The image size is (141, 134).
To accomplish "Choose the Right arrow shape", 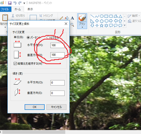I will click(x=111, y=21).
